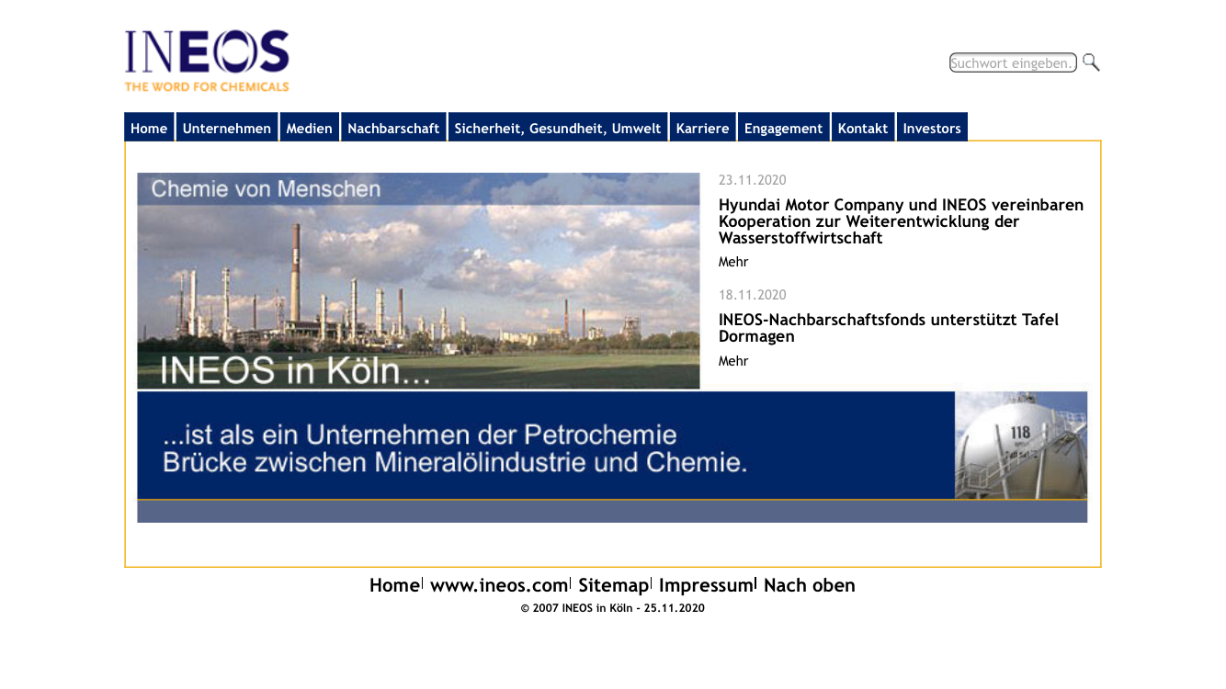
Task: Click Mehr under the Hyundai article
Action: coord(733,262)
